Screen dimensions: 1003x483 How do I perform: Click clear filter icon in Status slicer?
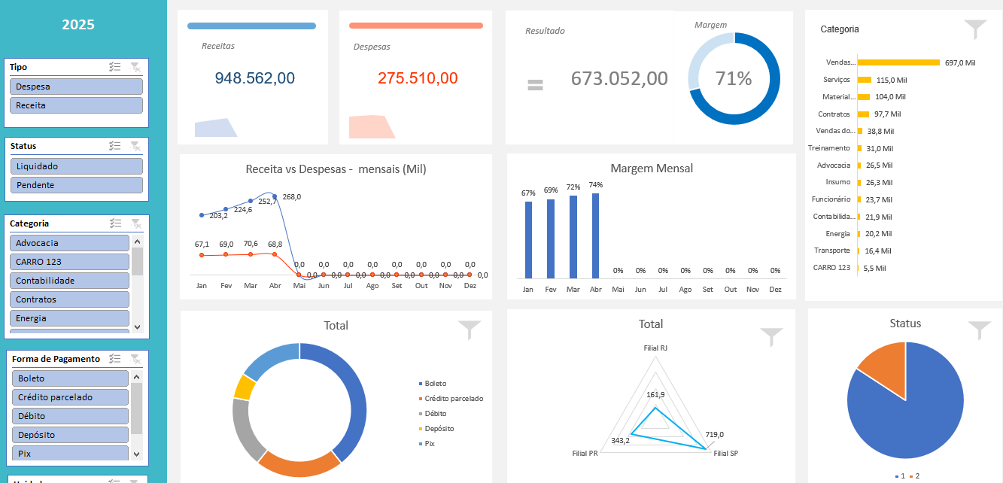click(x=135, y=146)
